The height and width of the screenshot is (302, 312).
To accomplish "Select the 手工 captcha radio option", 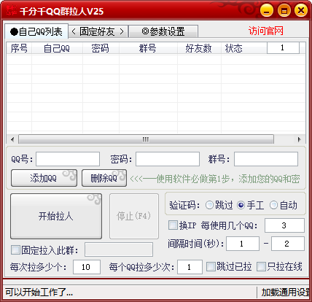I will click(x=251, y=205).
